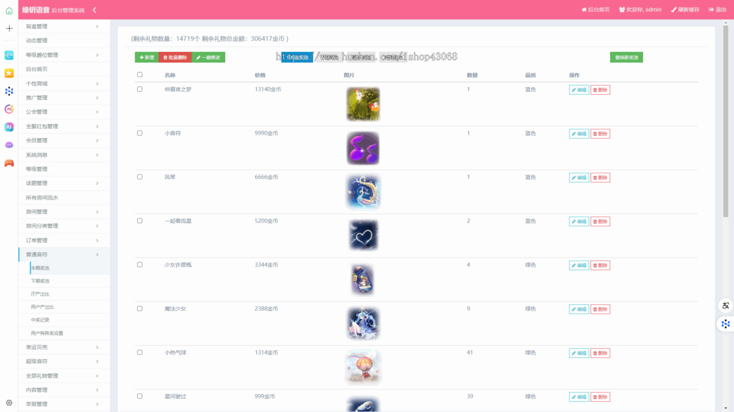Edit the 小音符 gift row
The image size is (734, 412).
coord(579,134)
